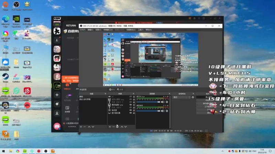Viewport: 275px width, 154px height.
Task: Open source properties gear below sources list
Action: pyautogui.click(x=117, y=127)
